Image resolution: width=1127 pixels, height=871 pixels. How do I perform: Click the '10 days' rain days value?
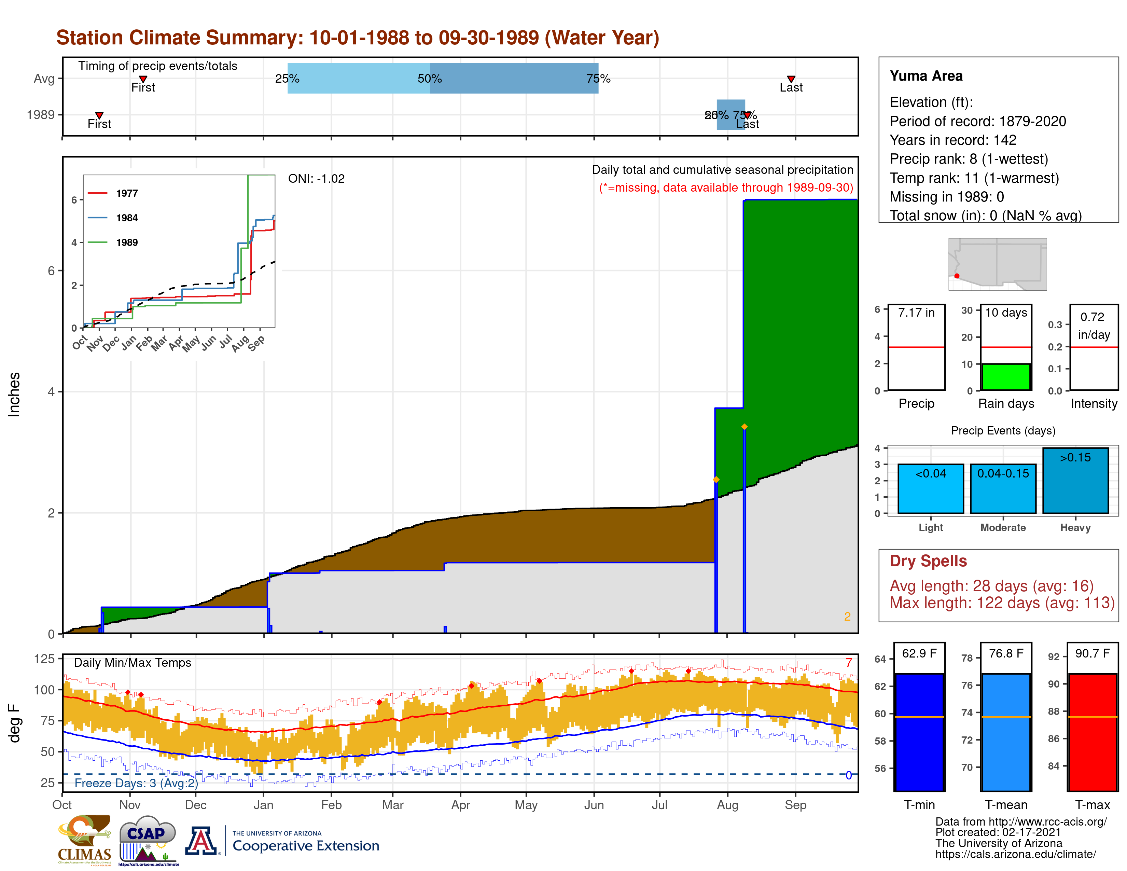click(1006, 313)
